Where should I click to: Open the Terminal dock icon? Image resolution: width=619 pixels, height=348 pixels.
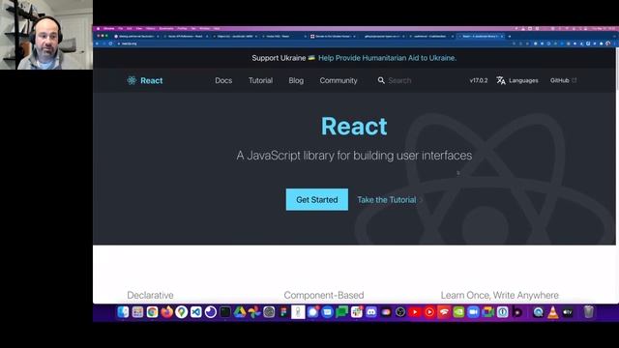pos(225,312)
